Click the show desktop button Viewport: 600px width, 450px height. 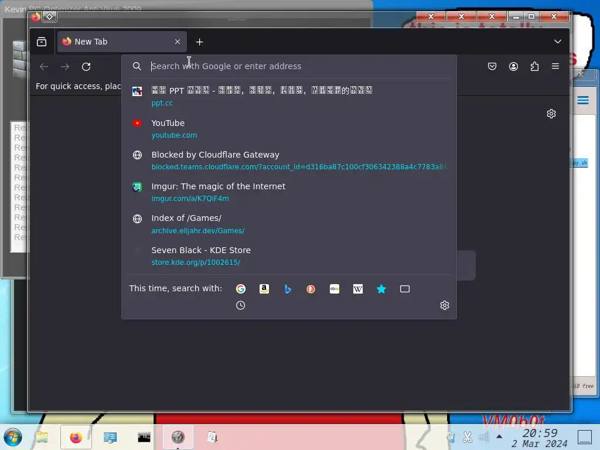(585, 437)
